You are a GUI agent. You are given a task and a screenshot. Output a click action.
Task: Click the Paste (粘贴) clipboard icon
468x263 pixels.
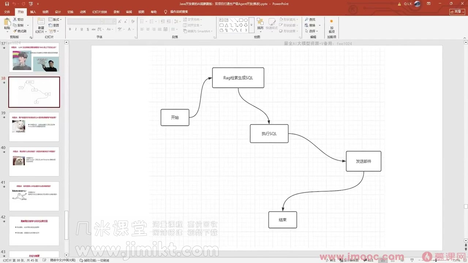coord(7,22)
